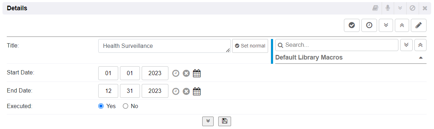The image size is (434, 129).
Task: Set End Date to current time clock icon
Action: point(176,91)
